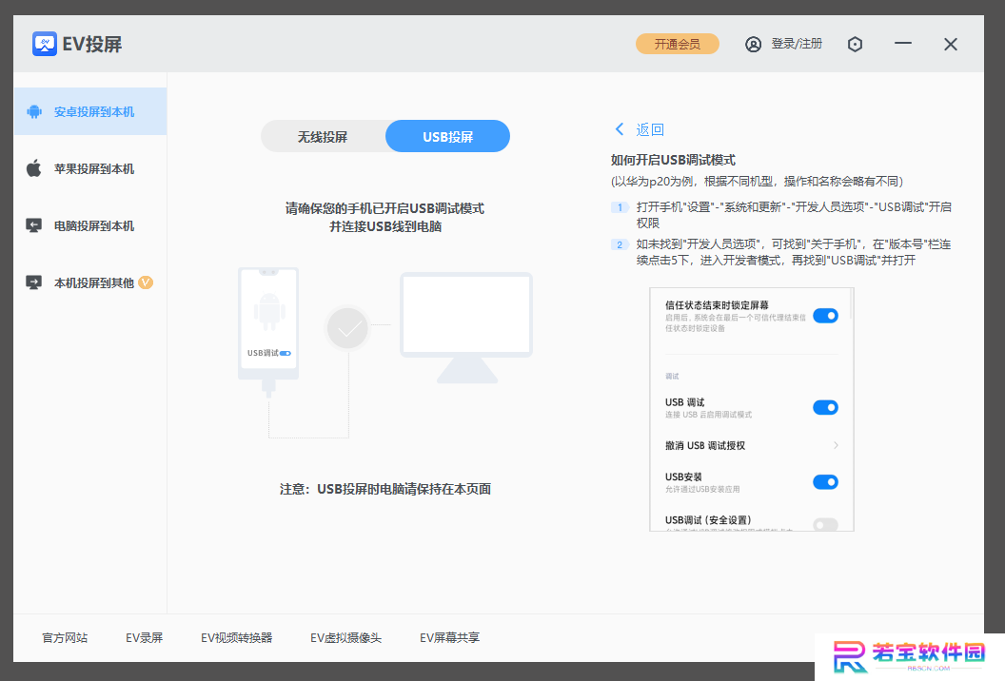The width and height of the screenshot is (1005, 681).
Task: Click the back chevron arrow beside 返回
Action: click(620, 128)
